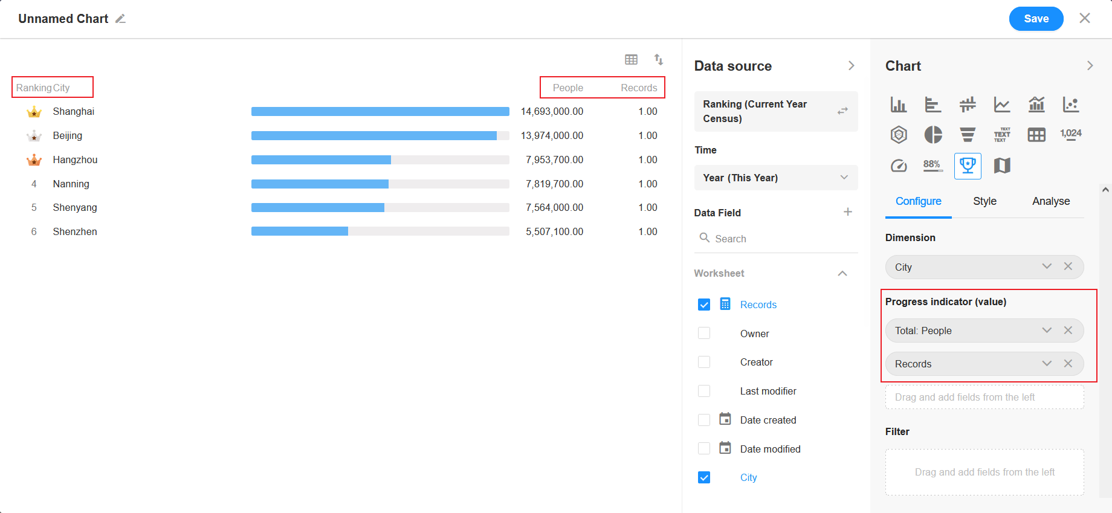1112x513 pixels.
Task: Remove the Total: People indicator field
Action: (x=1068, y=331)
